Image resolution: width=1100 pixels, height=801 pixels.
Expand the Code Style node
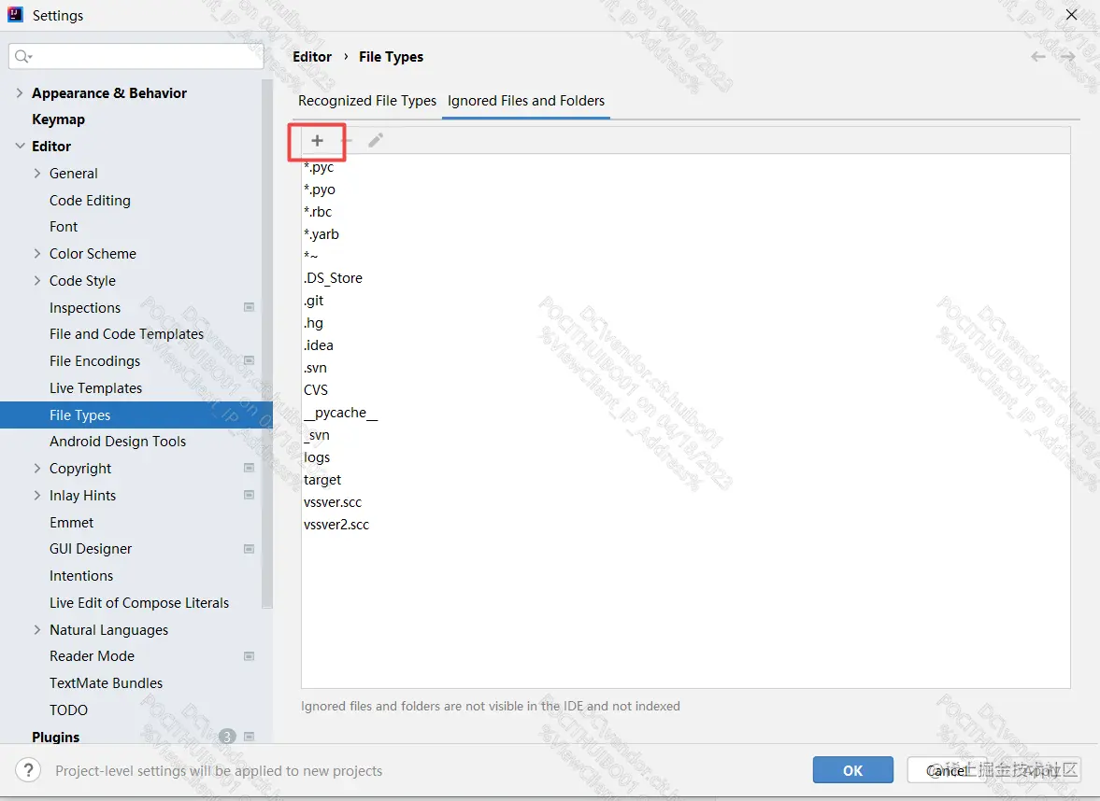coord(37,280)
